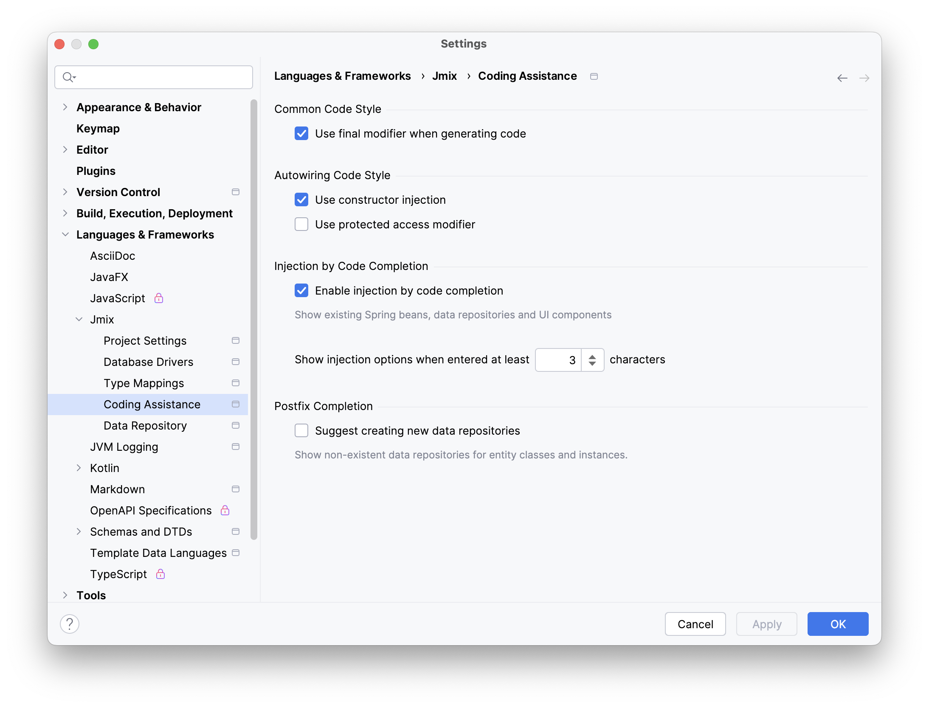
Task: Click the lock icon beside TypeScript
Action: [x=160, y=574]
